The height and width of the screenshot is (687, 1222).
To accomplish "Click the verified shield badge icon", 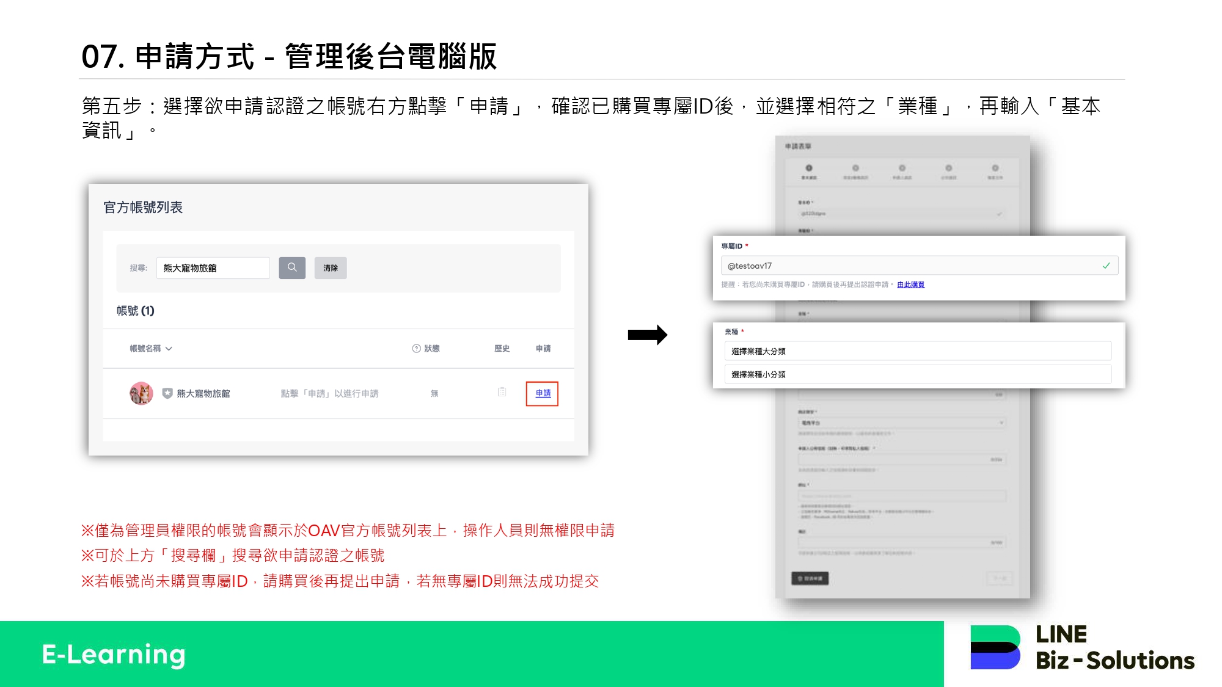I will pyautogui.click(x=167, y=393).
